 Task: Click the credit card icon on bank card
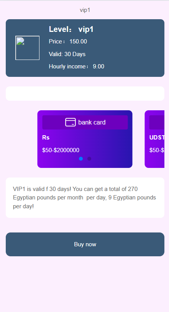71,122
